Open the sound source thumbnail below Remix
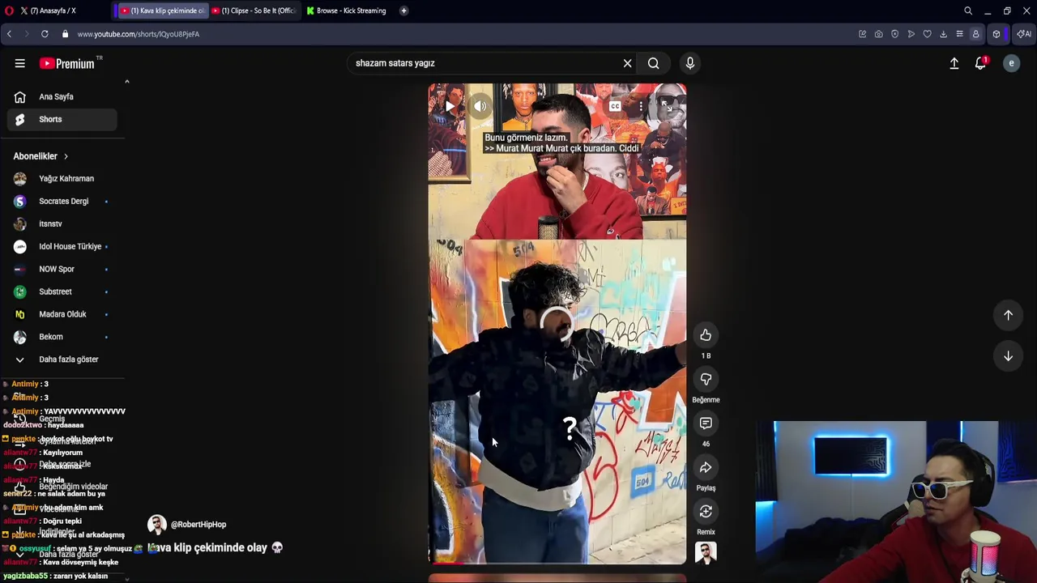This screenshot has width=1037, height=583. (x=706, y=553)
